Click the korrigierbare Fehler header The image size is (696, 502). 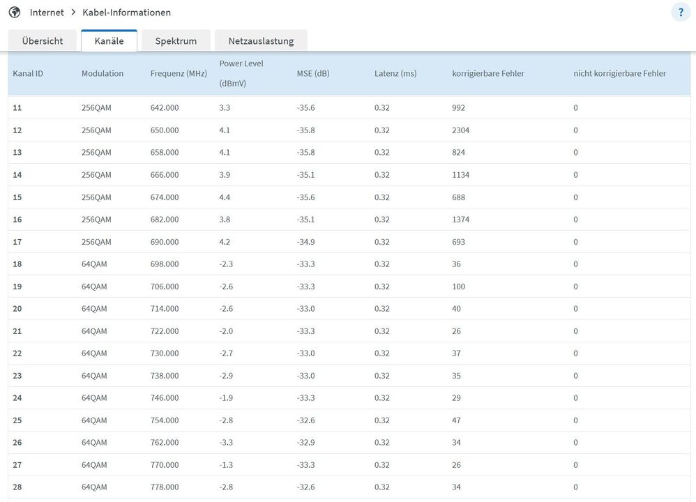[487, 74]
